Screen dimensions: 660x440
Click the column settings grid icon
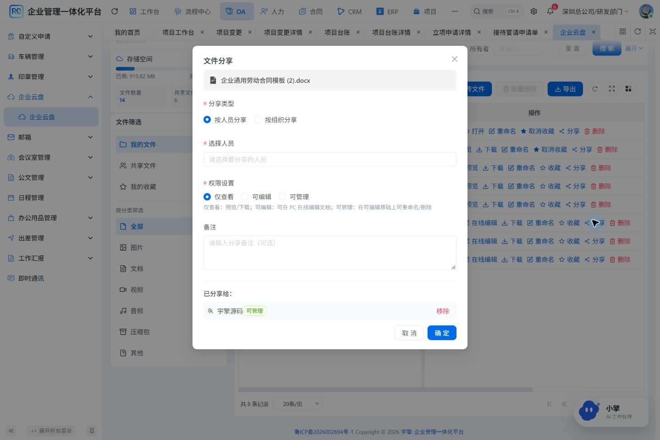click(x=628, y=89)
